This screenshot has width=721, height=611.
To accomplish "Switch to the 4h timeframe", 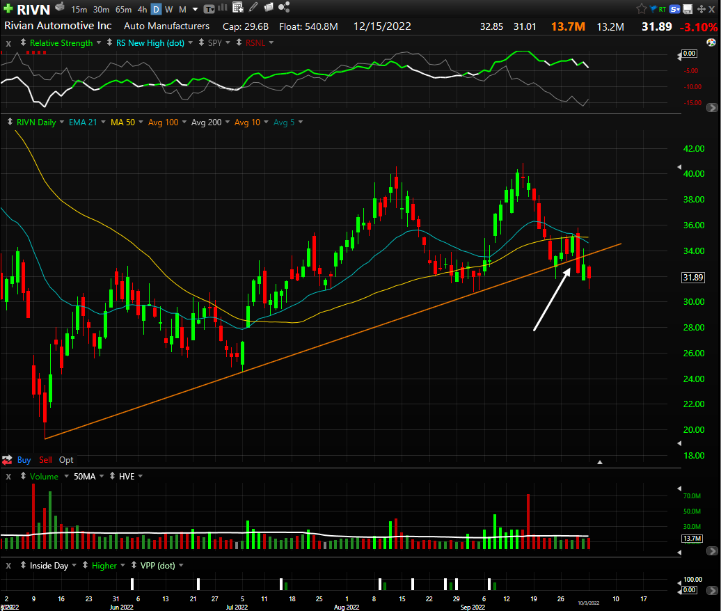I will click(142, 9).
